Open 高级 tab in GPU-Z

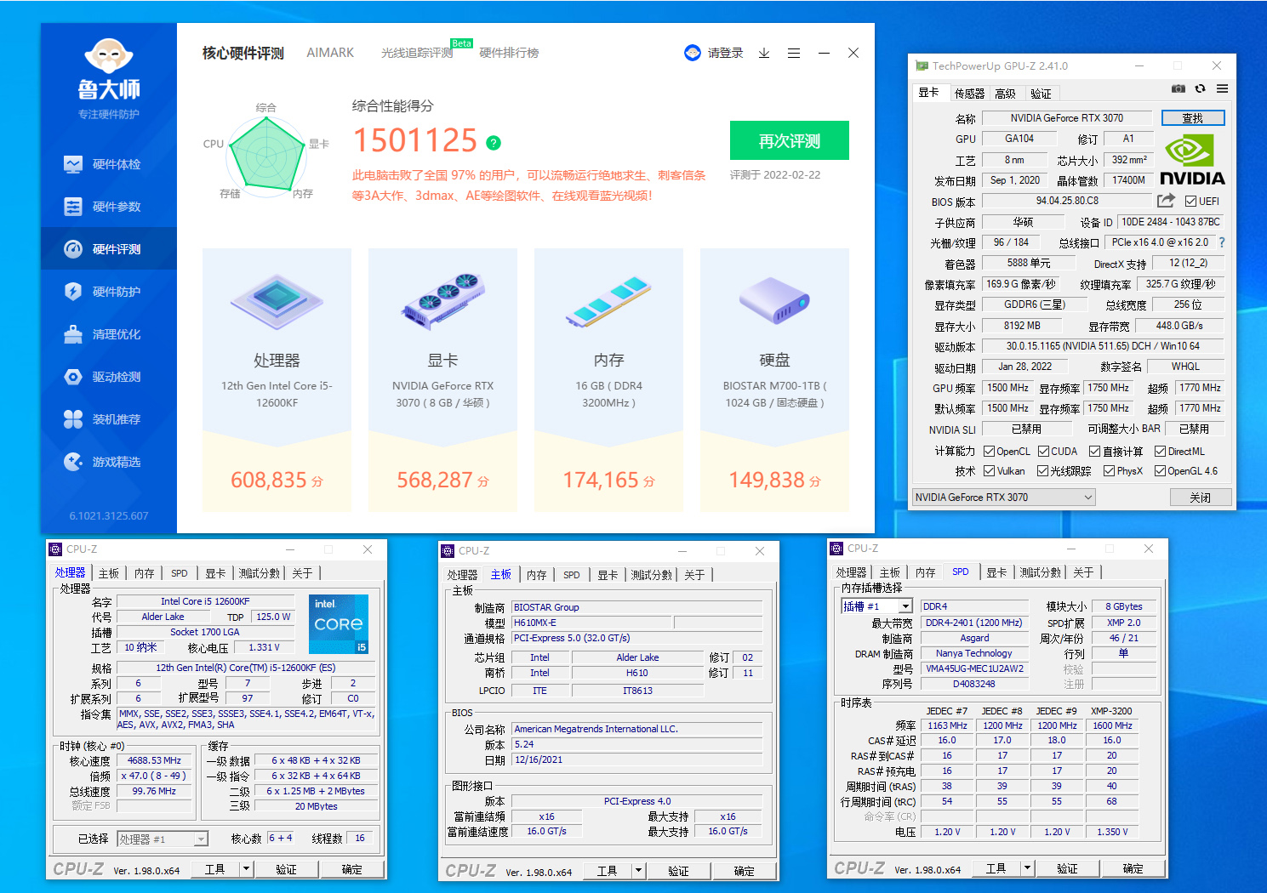[1005, 94]
